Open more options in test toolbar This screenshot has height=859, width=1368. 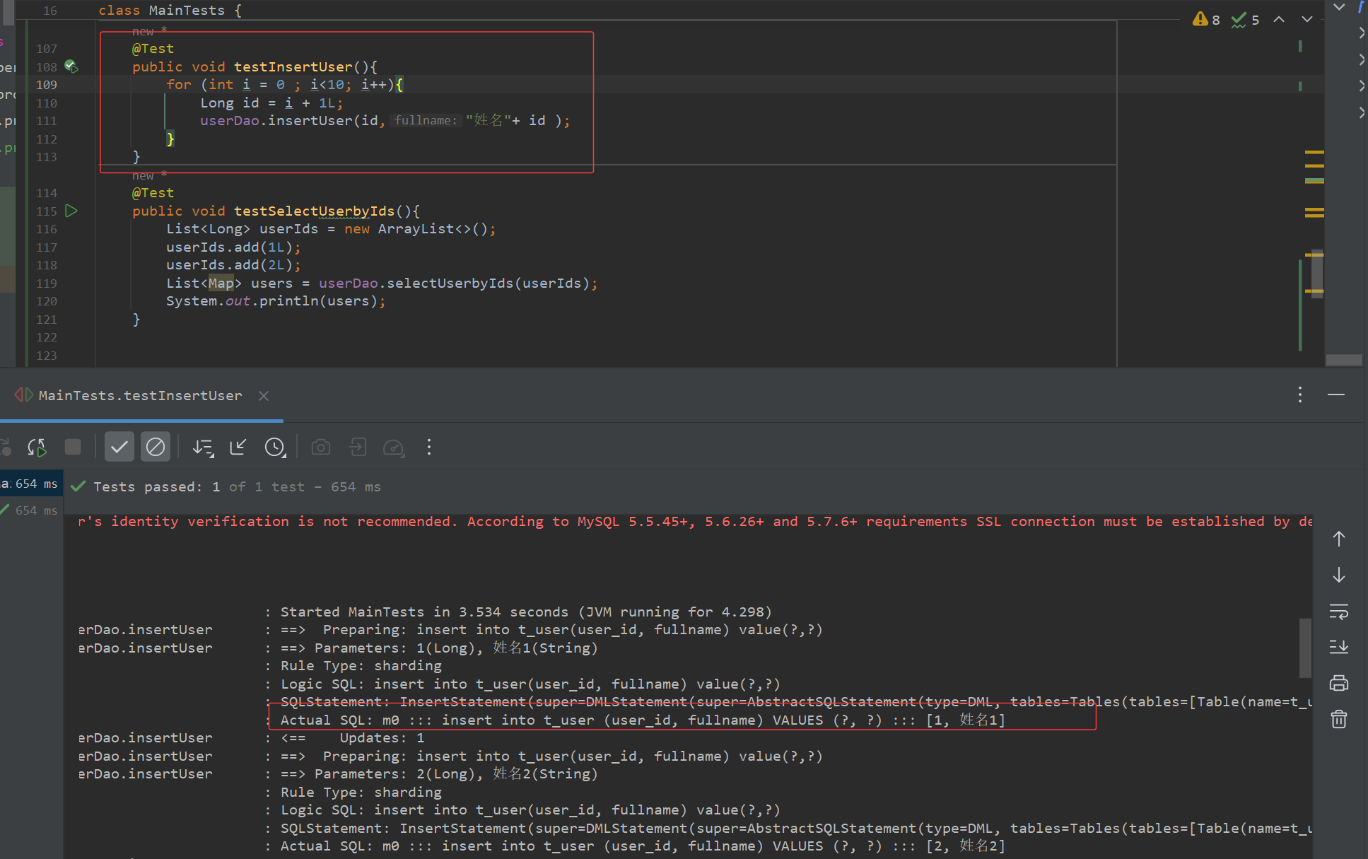coord(429,447)
